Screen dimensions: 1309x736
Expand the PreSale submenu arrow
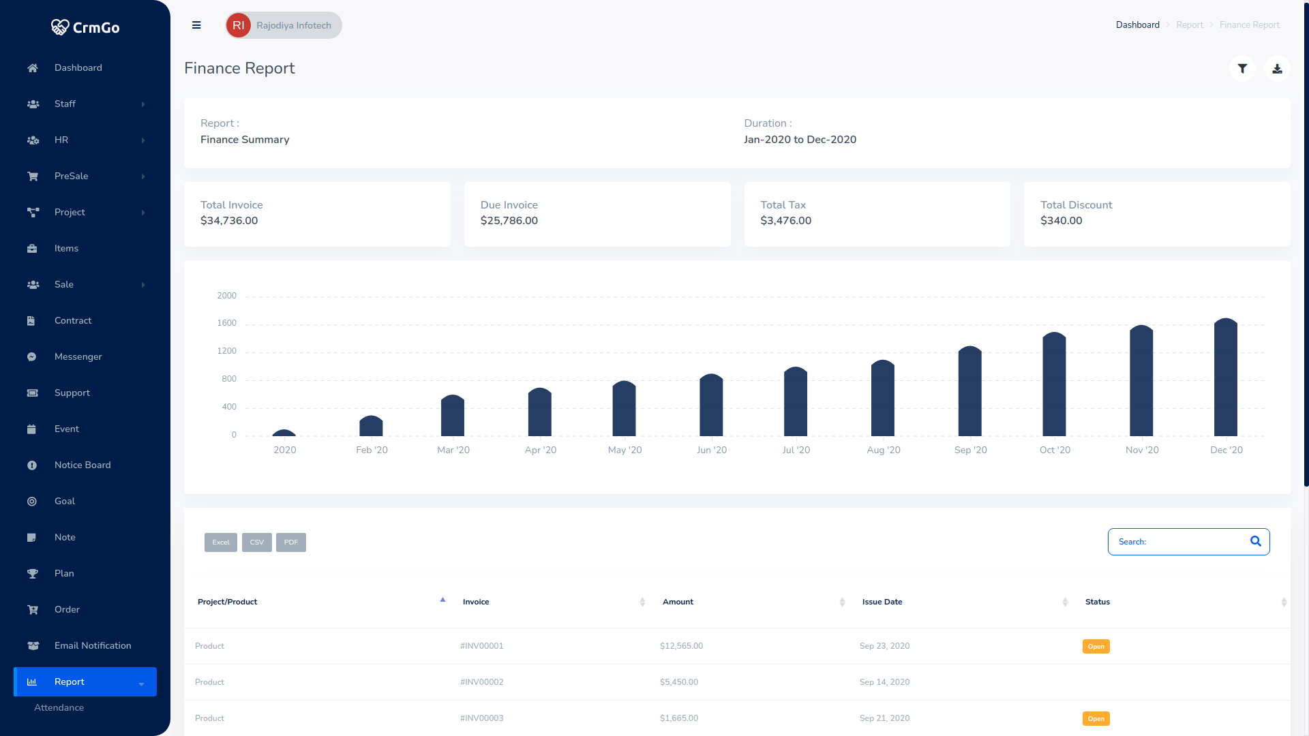(x=143, y=177)
